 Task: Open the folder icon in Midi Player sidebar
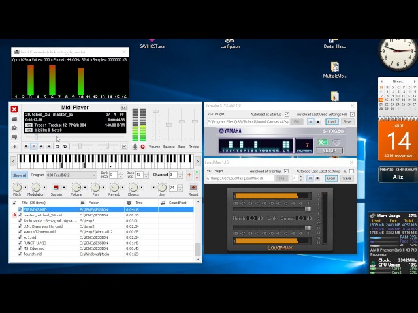click(x=14, y=119)
